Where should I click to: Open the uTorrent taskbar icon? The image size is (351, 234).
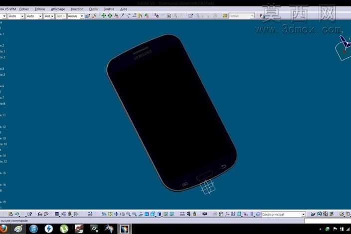click(64, 229)
